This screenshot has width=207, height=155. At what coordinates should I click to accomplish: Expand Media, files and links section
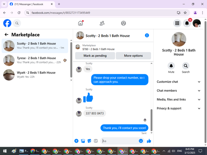pos(178,100)
